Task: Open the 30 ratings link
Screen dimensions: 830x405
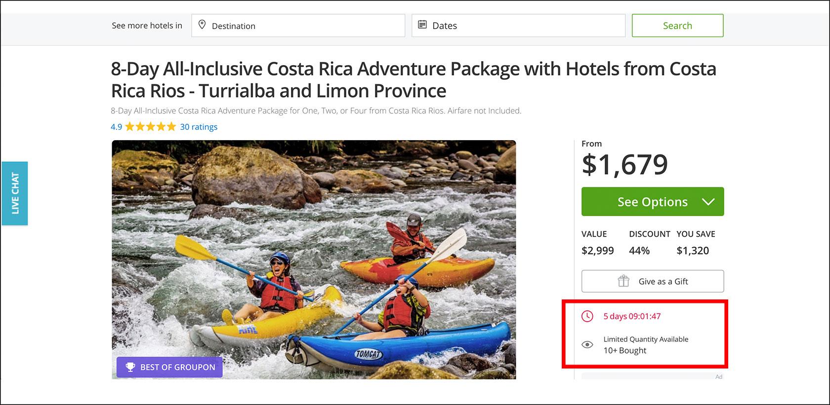Action: pos(199,127)
